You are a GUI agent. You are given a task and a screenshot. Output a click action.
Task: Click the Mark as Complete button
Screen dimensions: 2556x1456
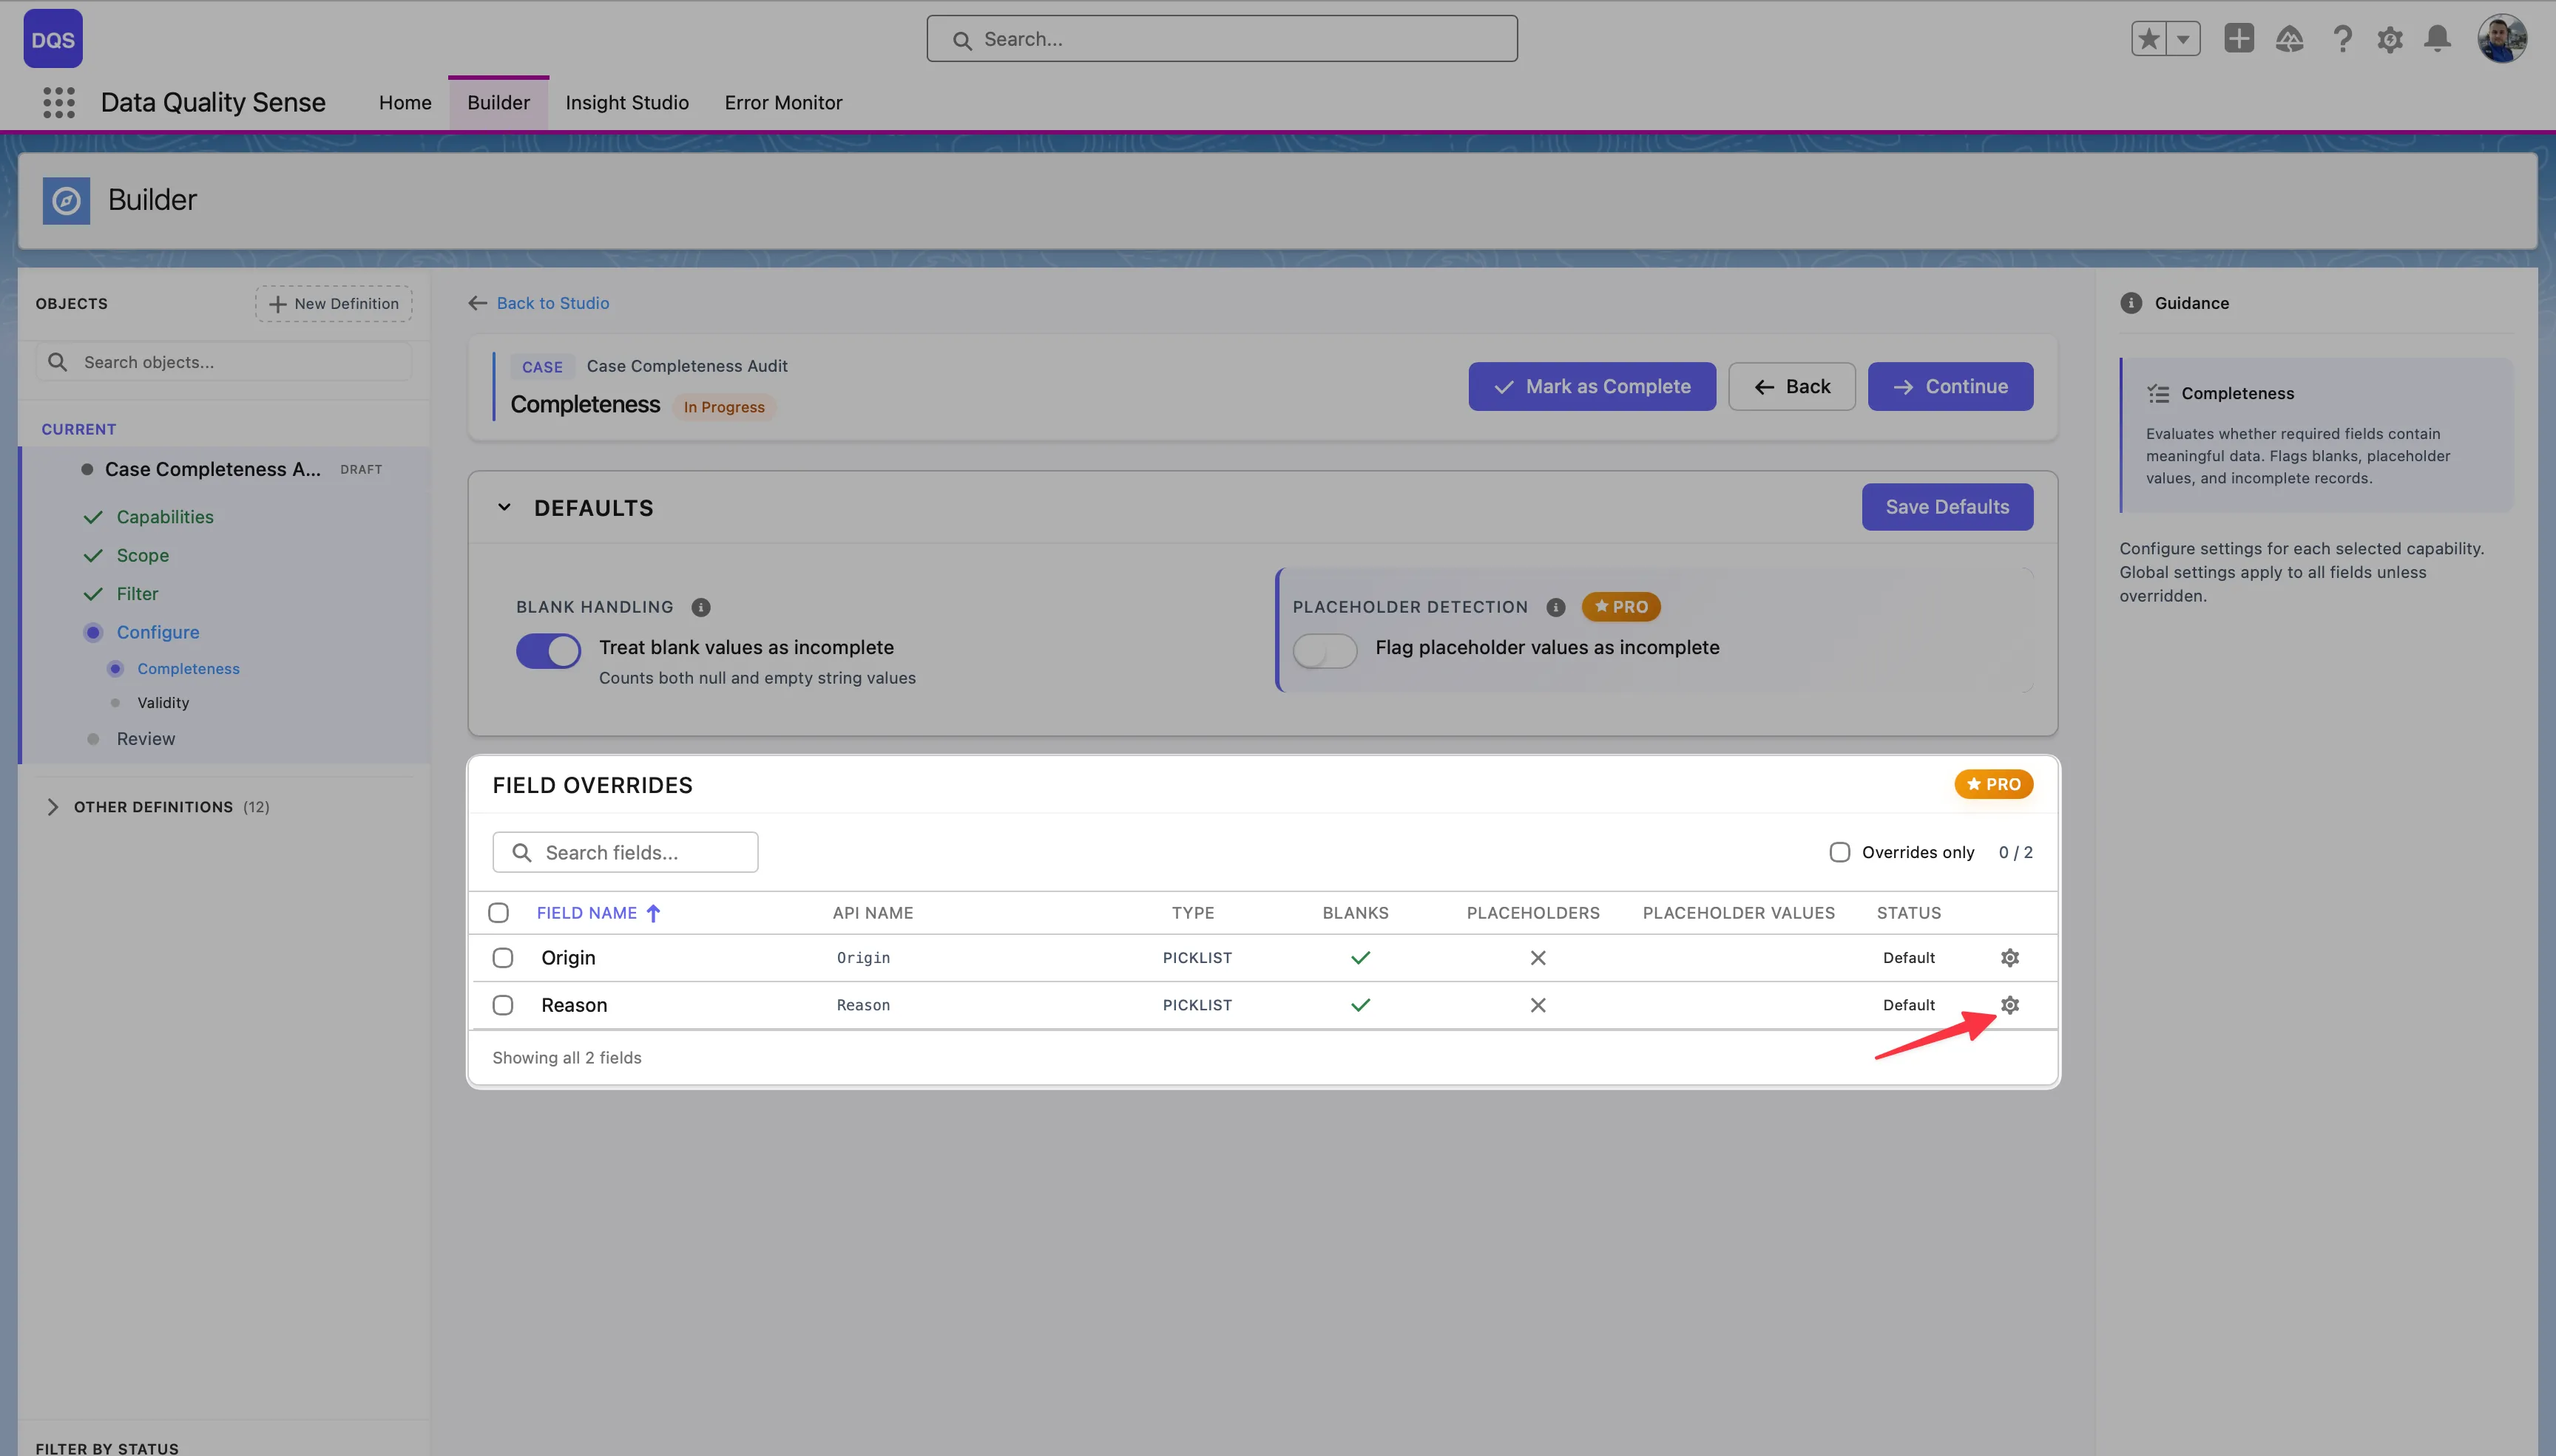pos(1589,386)
